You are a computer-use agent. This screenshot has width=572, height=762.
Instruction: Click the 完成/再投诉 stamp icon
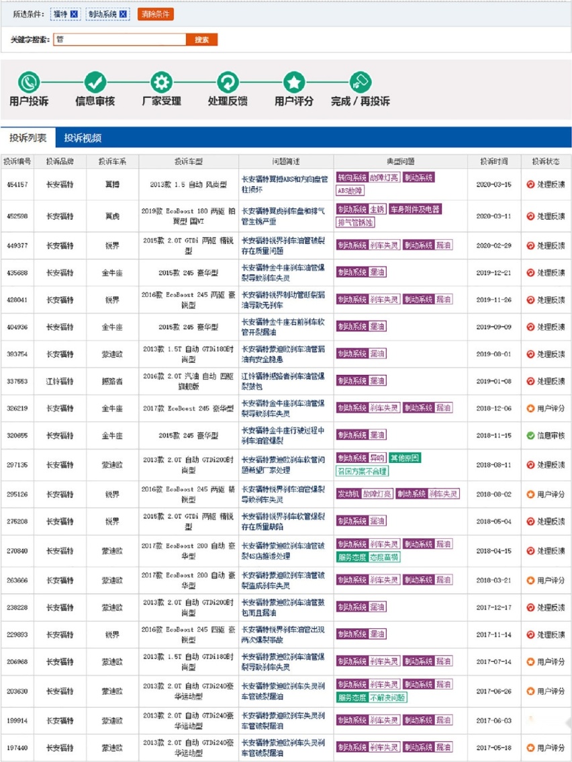[x=361, y=82]
